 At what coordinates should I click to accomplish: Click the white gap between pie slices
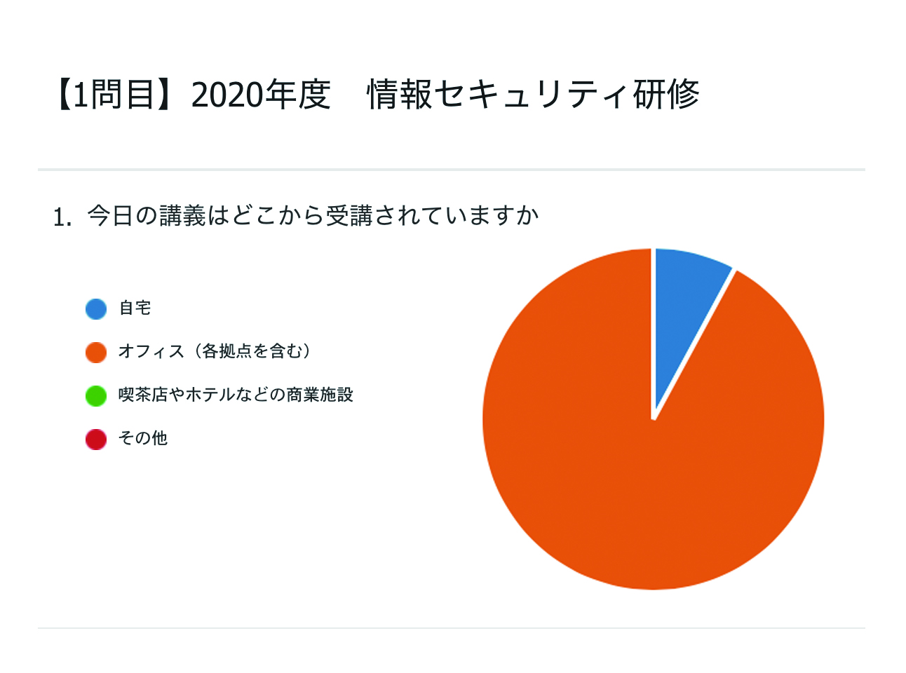tap(694, 344)
